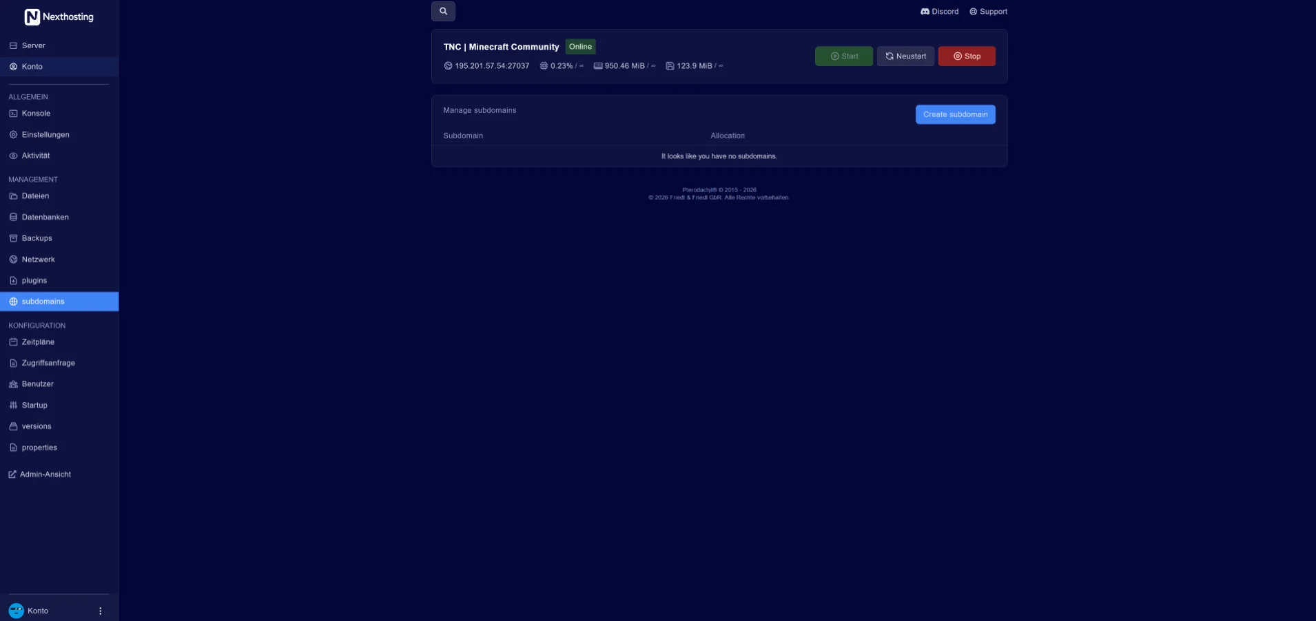
Task: Click the disk usage 123.9 MiB value
Action: [x=695, y=66]
